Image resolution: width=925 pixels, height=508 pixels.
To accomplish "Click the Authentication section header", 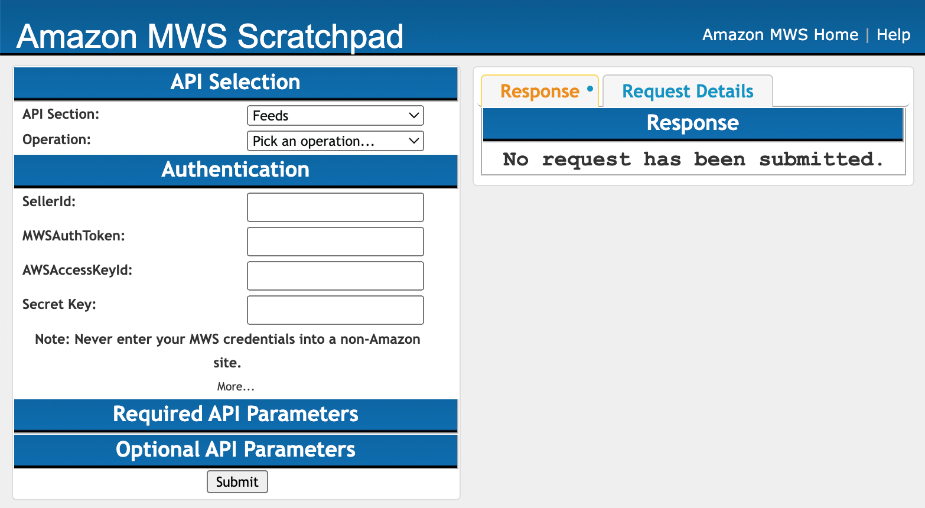I will coord(236,170).
